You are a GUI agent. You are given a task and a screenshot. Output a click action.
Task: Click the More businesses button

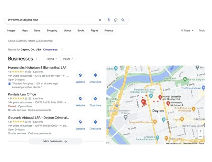(x=55, y=141)
